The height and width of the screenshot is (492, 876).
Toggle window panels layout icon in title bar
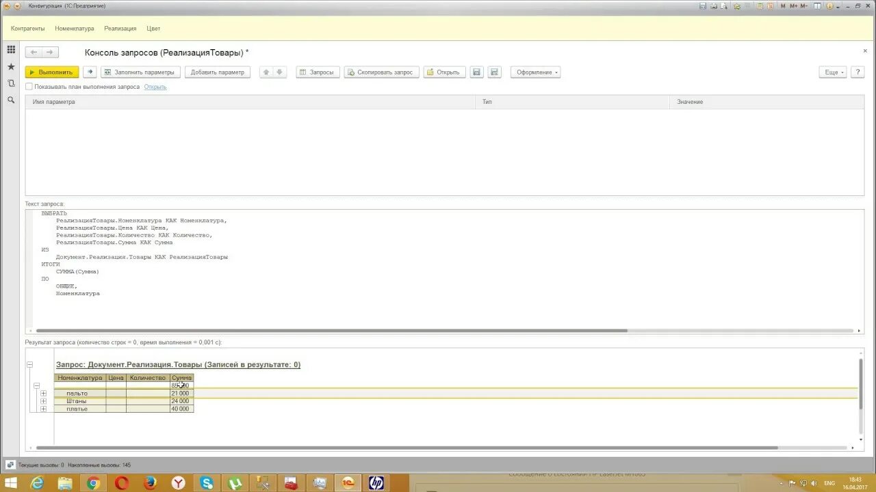pos(816,5)
